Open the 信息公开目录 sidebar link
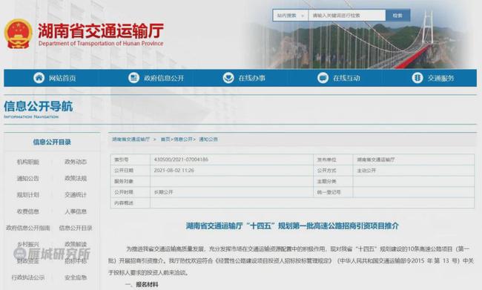The width and height of the screenshot is (482, 290). point(76,228)
